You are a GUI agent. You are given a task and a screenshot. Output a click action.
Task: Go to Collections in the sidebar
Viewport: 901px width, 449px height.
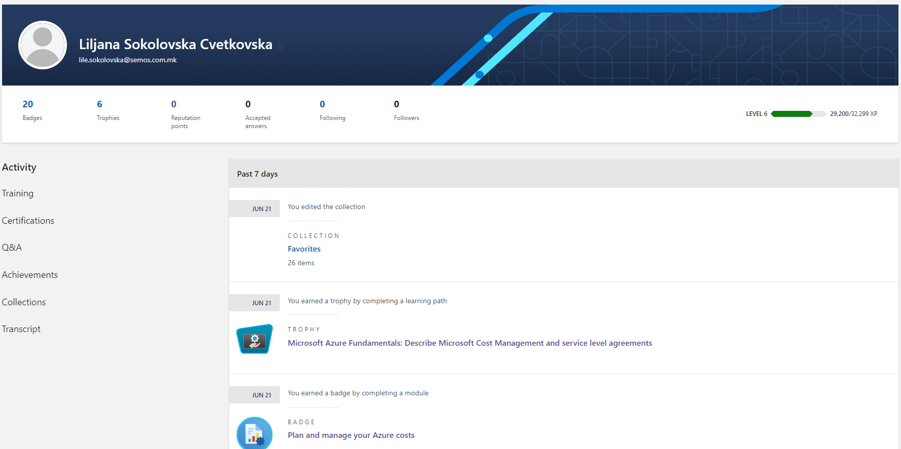tap(24, 302)
